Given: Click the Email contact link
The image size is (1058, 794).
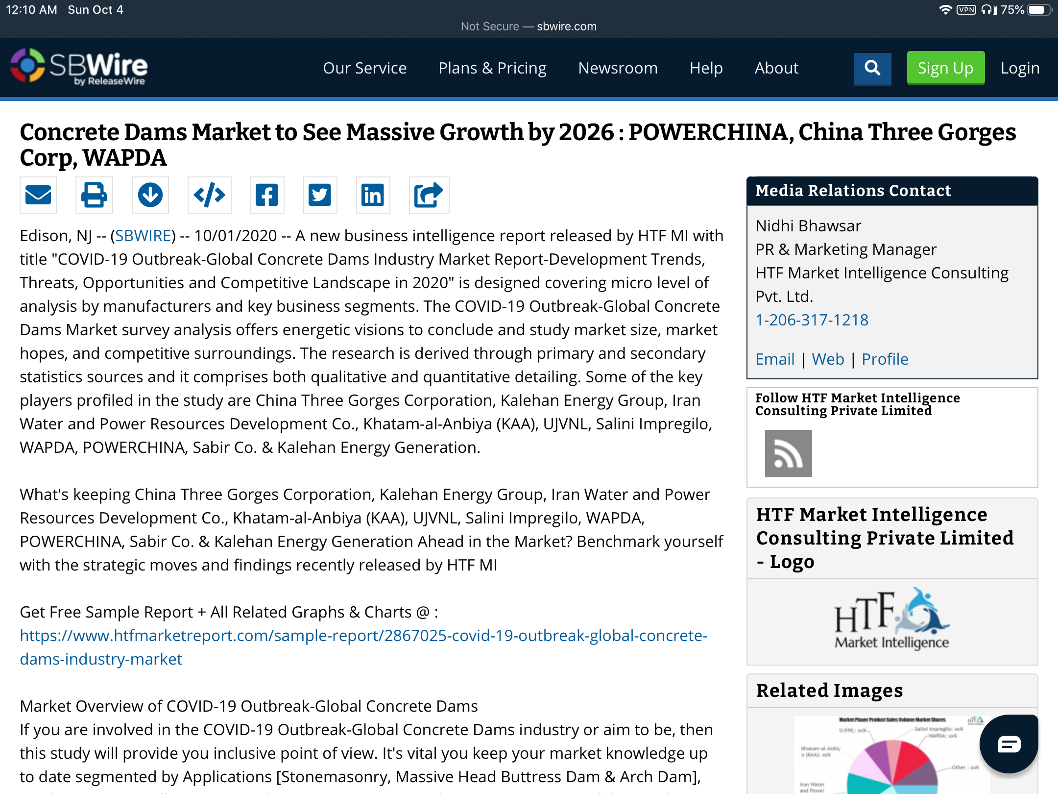Looking at the screenshot, I should point(775,359).
